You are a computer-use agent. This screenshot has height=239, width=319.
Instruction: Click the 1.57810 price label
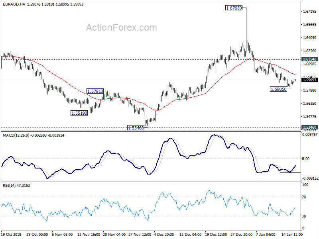(x=95, y=91)
